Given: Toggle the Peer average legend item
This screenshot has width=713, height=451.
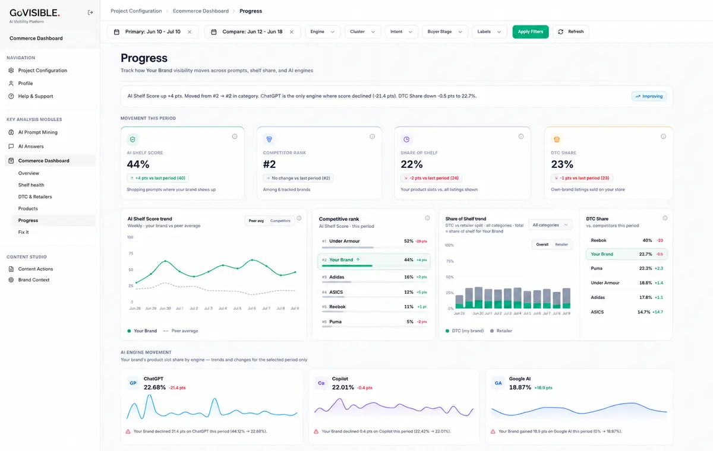Looking at the screenshot, I should click(181, 331).
